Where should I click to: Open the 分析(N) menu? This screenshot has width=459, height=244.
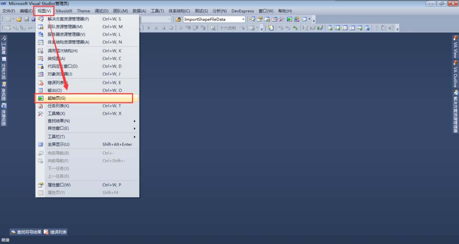click(219, 11)
